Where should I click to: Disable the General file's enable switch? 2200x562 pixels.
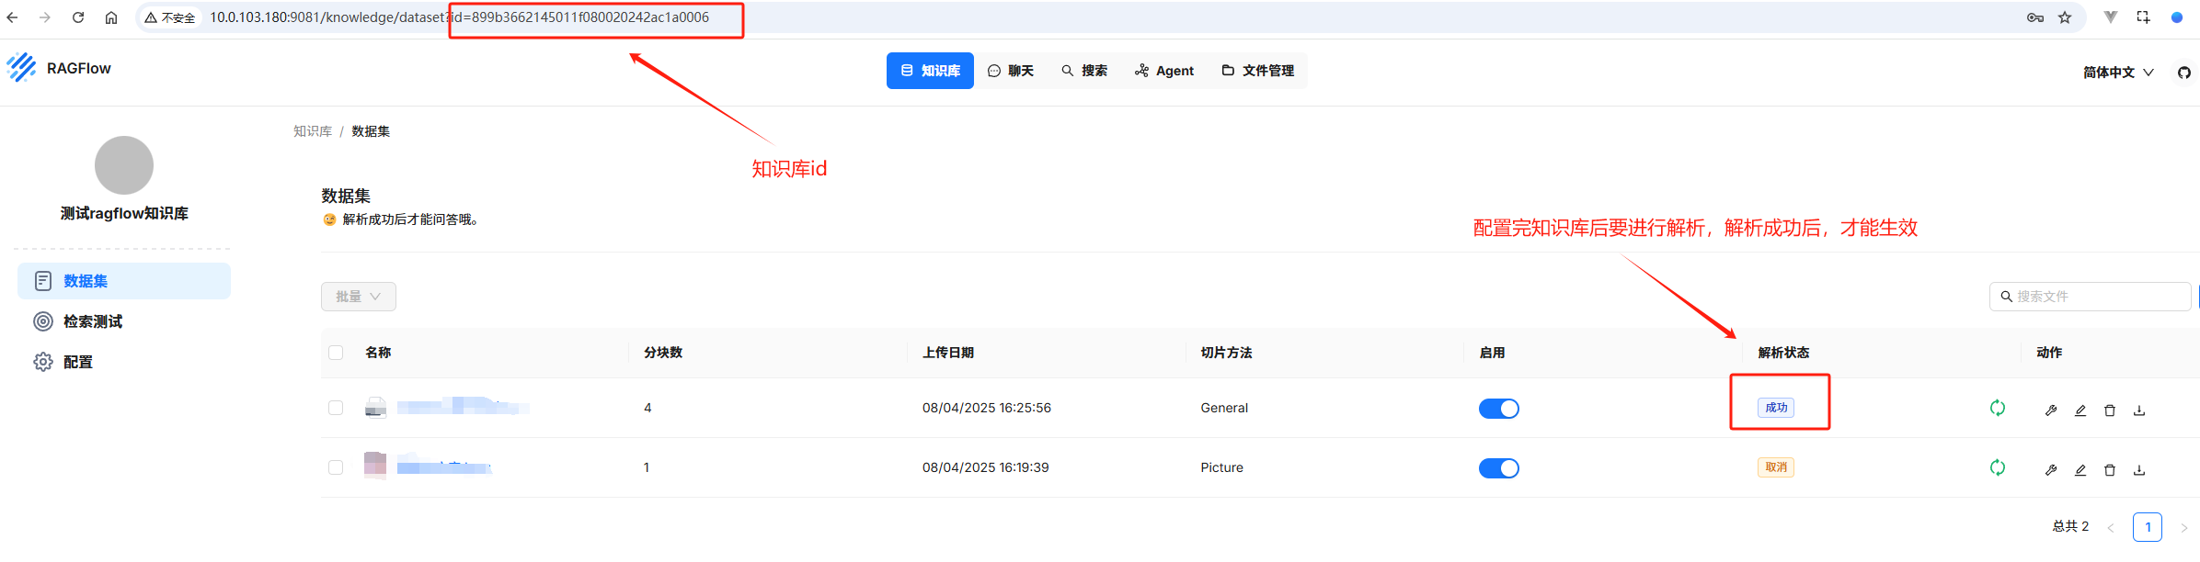click(1498, 409)
